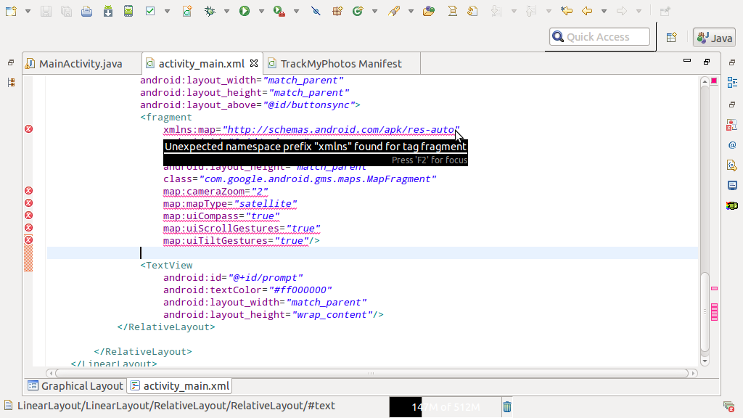Switch to the MainActivity.java tab
This screenshot has height=418, width=743.
click(75, 64)
